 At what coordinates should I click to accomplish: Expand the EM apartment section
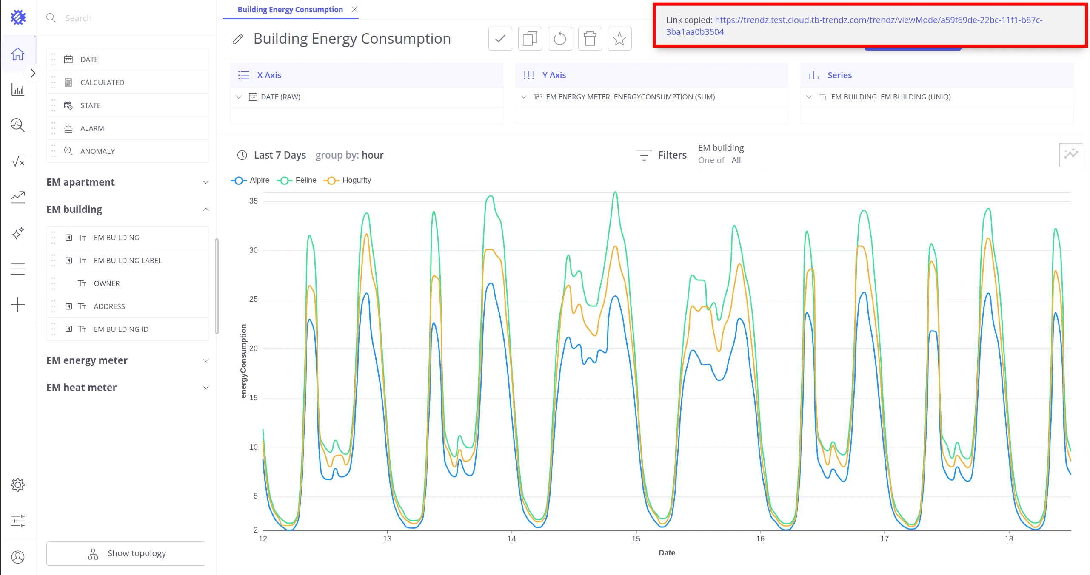point(128,182)
